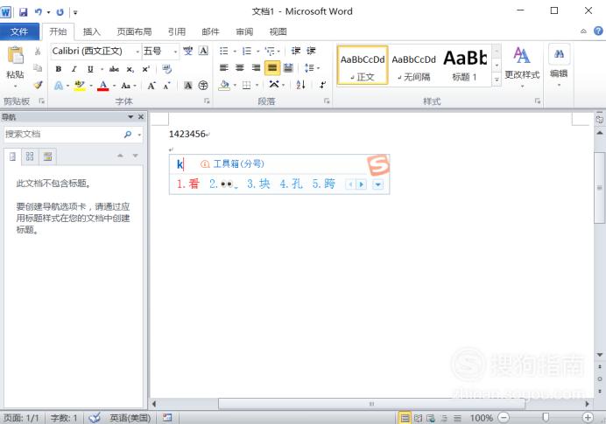Image resolution: width=606 pixels, height=424 pixels.
Task: Toggle Superscript formatting
Action: tap(145, 69)
